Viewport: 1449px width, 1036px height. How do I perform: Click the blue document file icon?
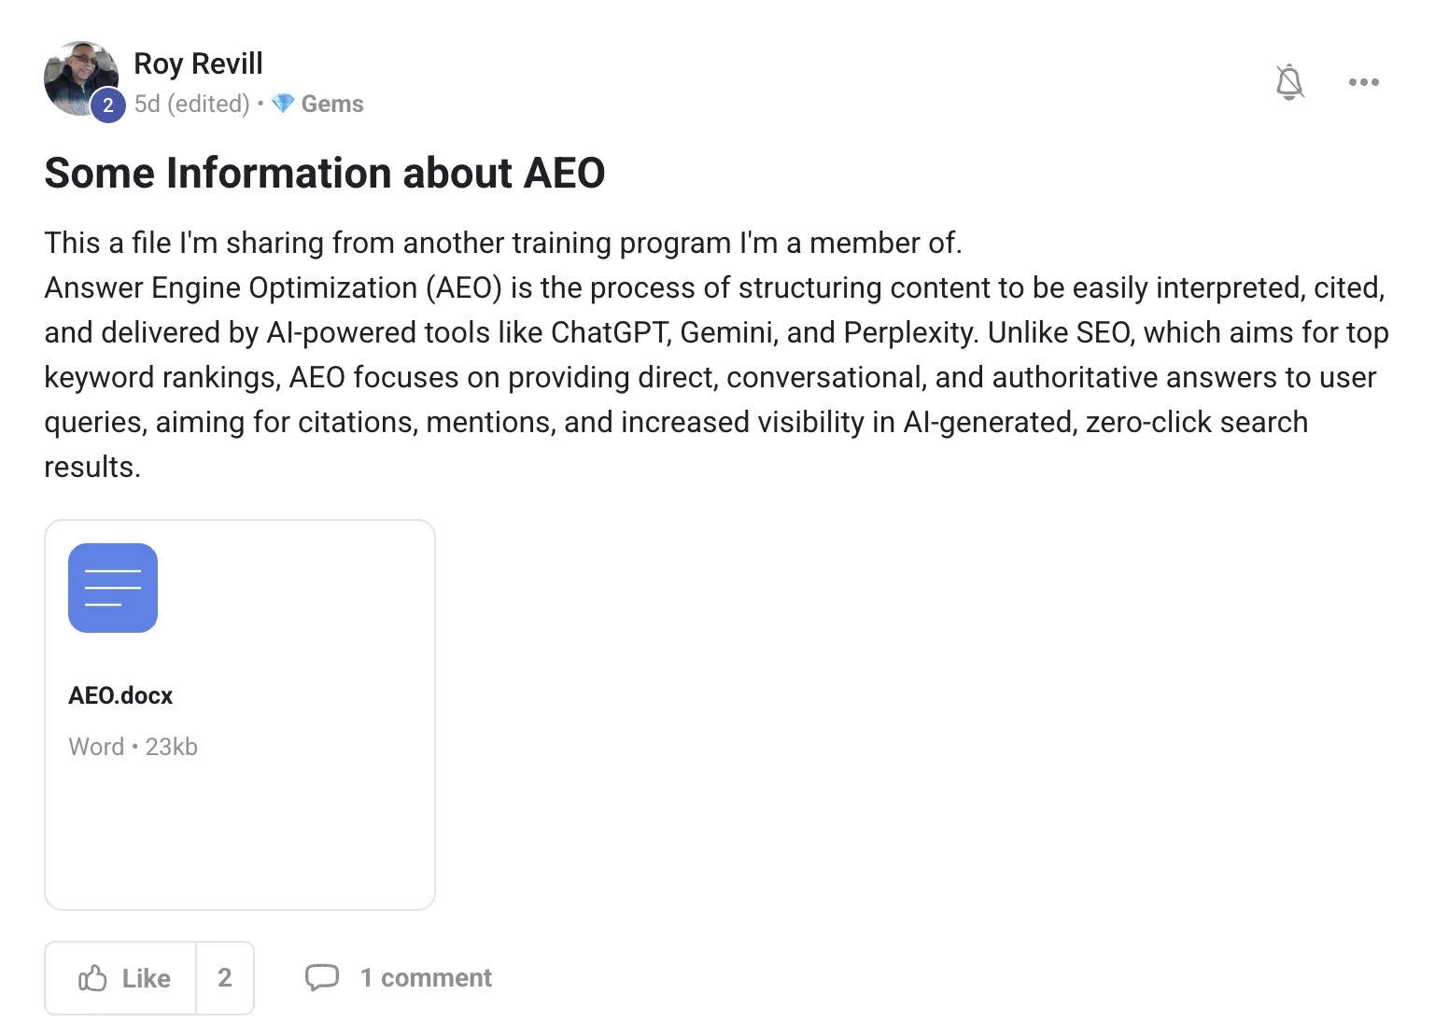tap(113, 588)
